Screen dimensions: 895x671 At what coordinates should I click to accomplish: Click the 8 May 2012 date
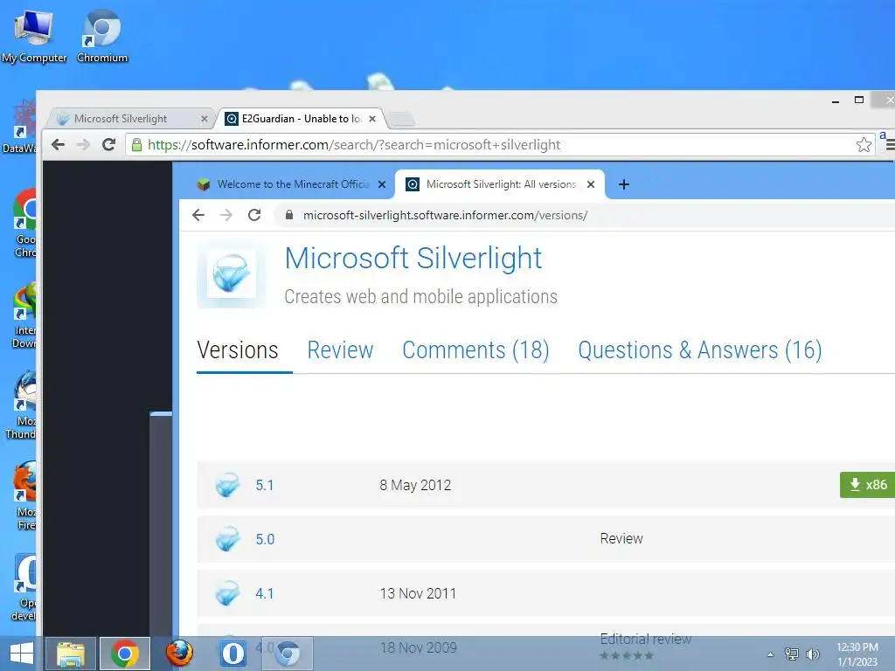click(415, 485)
